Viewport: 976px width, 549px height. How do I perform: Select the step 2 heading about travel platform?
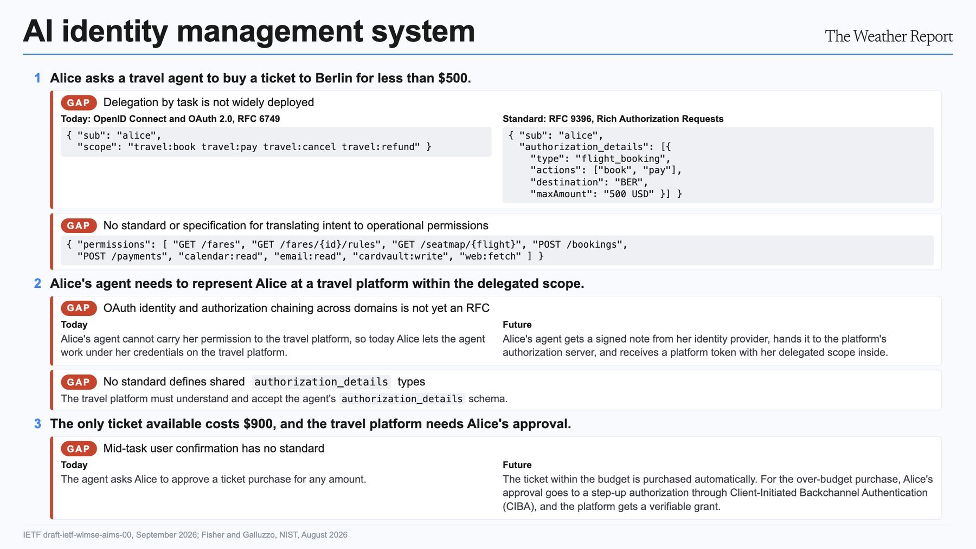pos(317,283)
